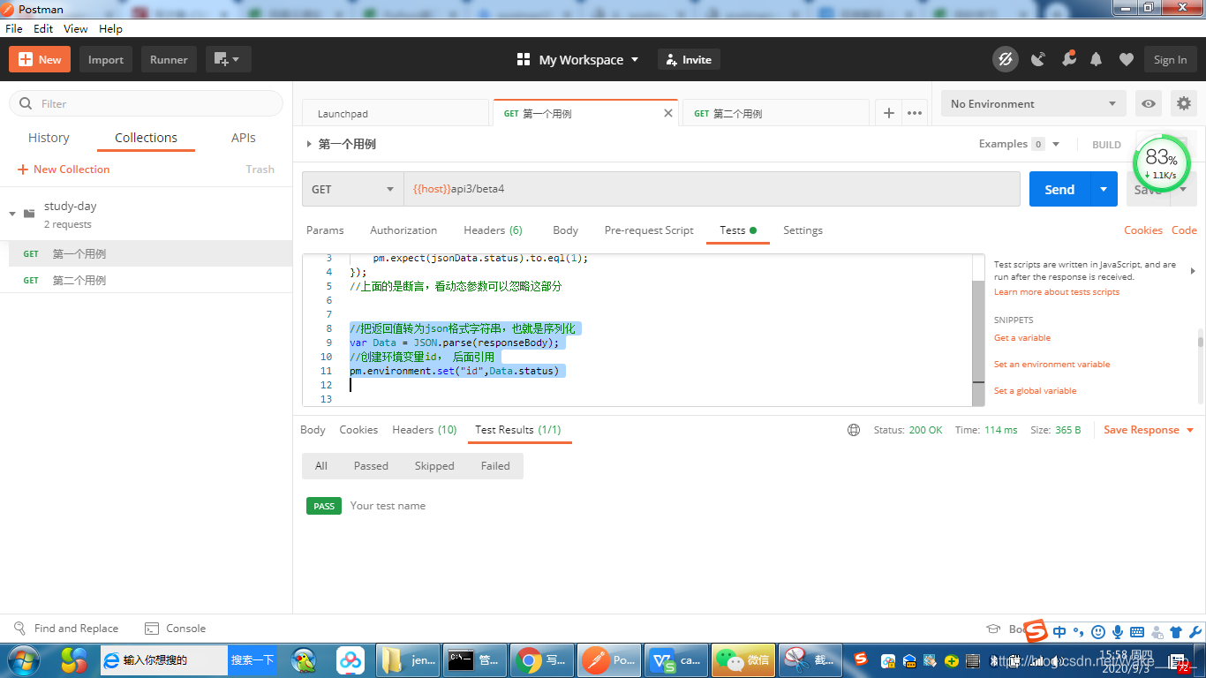The image size is (1206, 678).
Task: Expand the Examples dropdown
Action: [x=1056, y=144]
